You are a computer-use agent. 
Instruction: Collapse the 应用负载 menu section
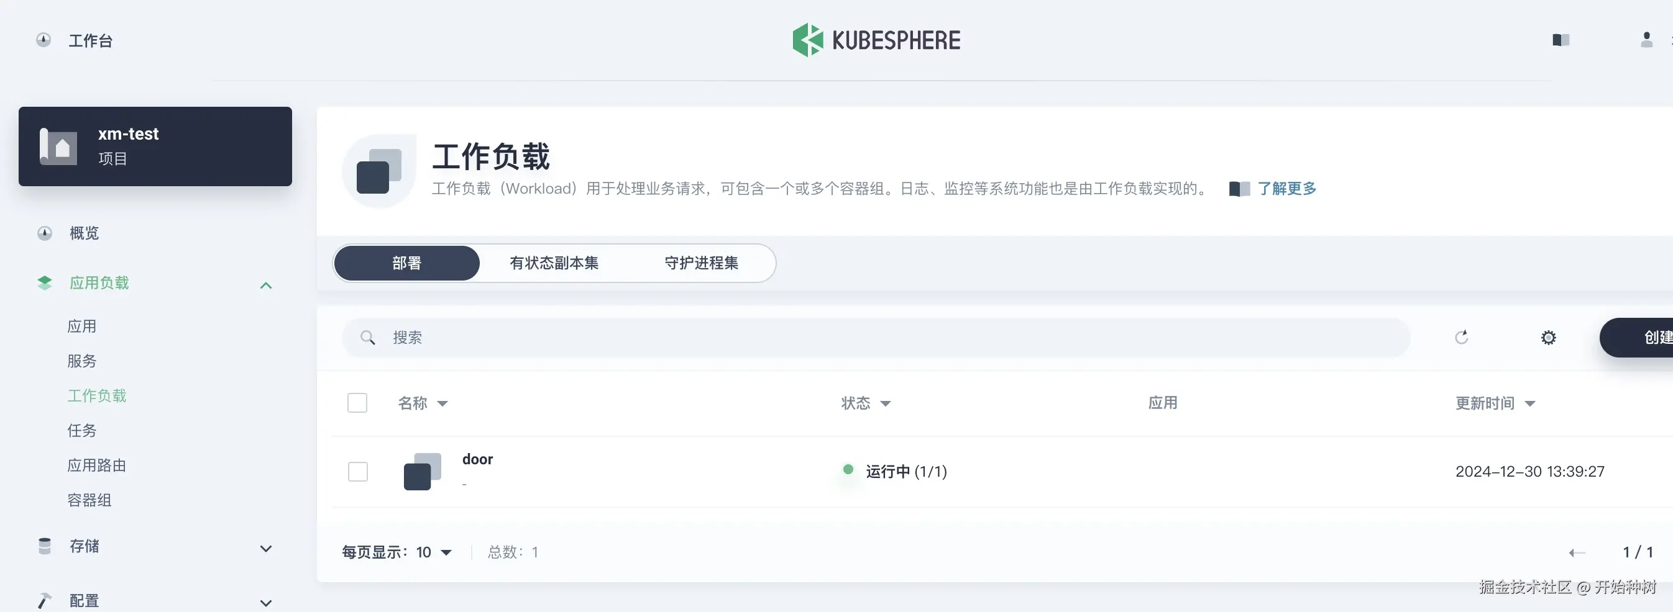tap(265, 286)
